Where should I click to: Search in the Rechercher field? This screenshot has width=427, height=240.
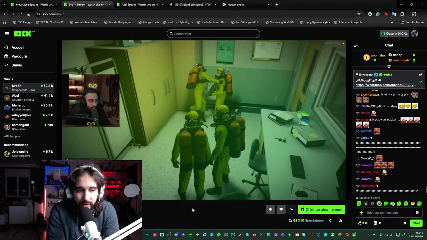pyautogui.click(x=213, y=34)
